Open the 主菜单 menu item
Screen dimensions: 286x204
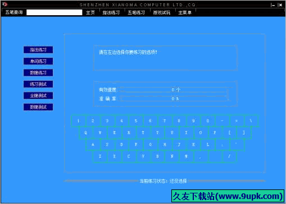(185, 13)
